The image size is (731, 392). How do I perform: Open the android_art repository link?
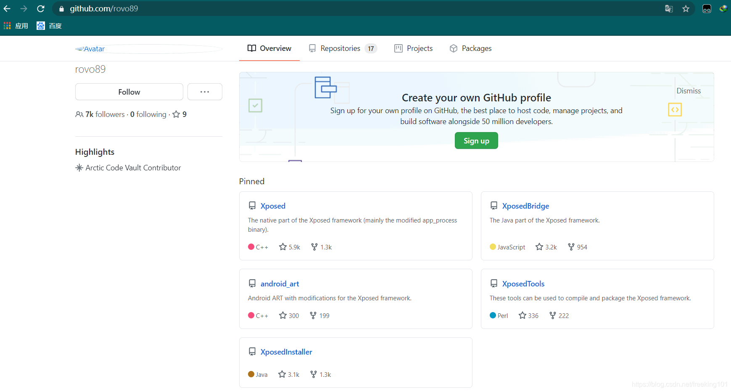(x=280, y=283)
